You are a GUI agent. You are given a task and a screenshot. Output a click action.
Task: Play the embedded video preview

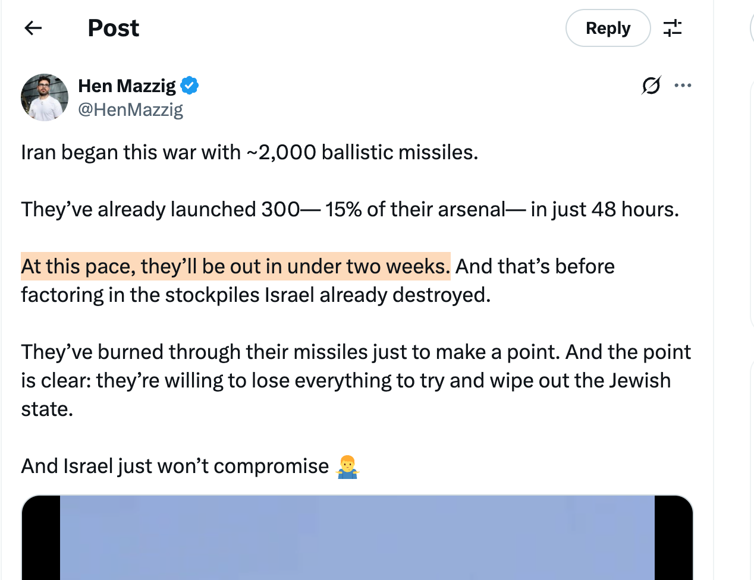tap(357, 538)
